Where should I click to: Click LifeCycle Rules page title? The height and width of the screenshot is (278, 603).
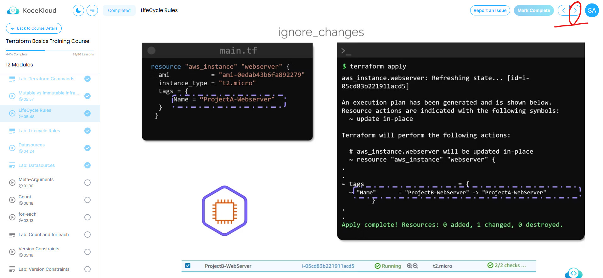(x=159, y=10)
